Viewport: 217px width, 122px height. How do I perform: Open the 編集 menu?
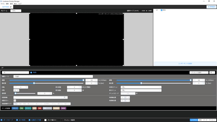[x=7, y=4]
